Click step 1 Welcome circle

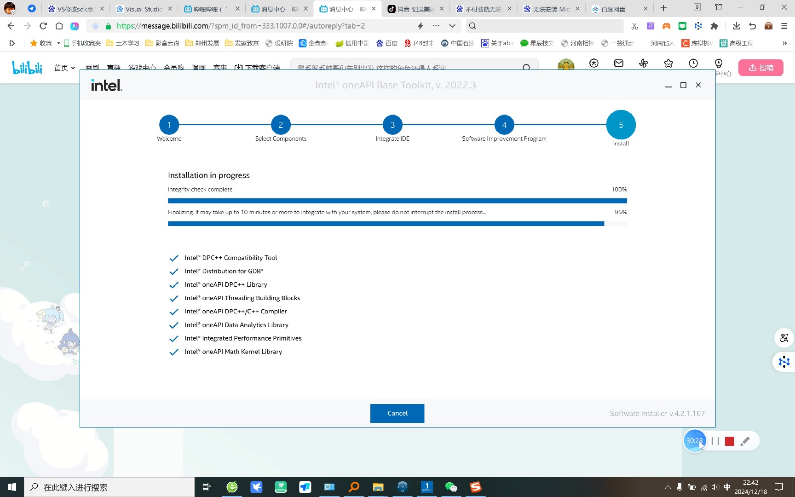pos(169,125)
